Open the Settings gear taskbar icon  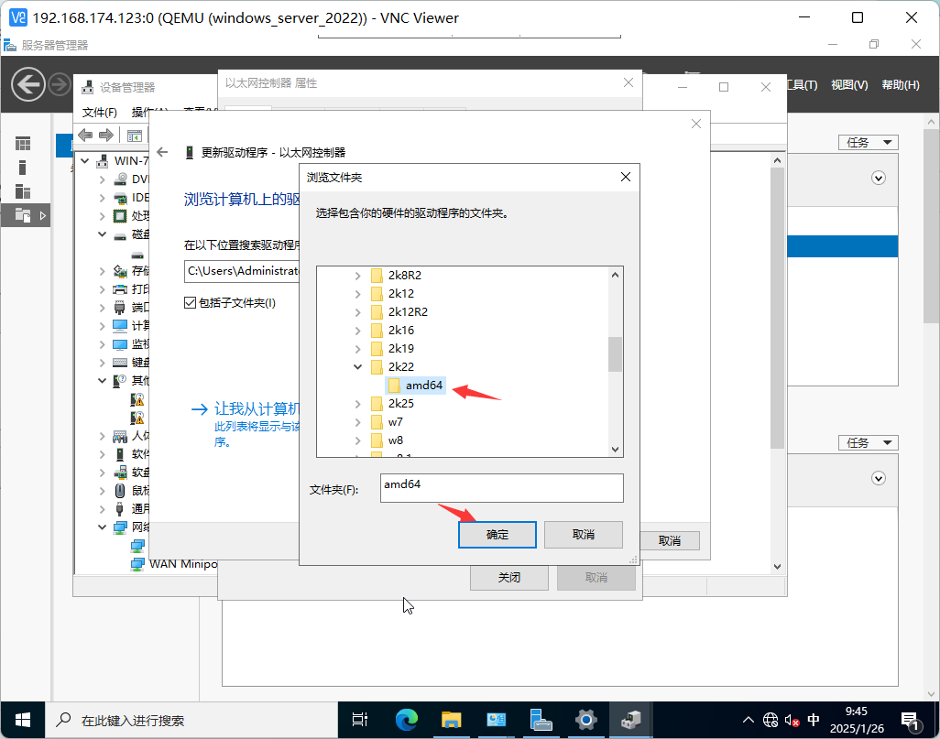tap(585, 720)
